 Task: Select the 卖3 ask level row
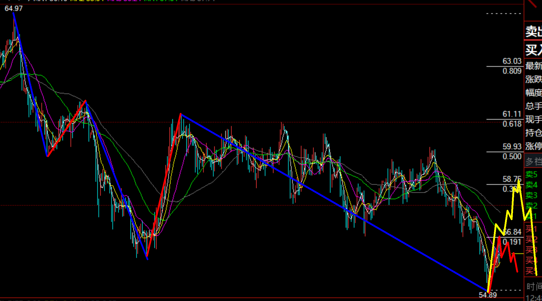531,195
